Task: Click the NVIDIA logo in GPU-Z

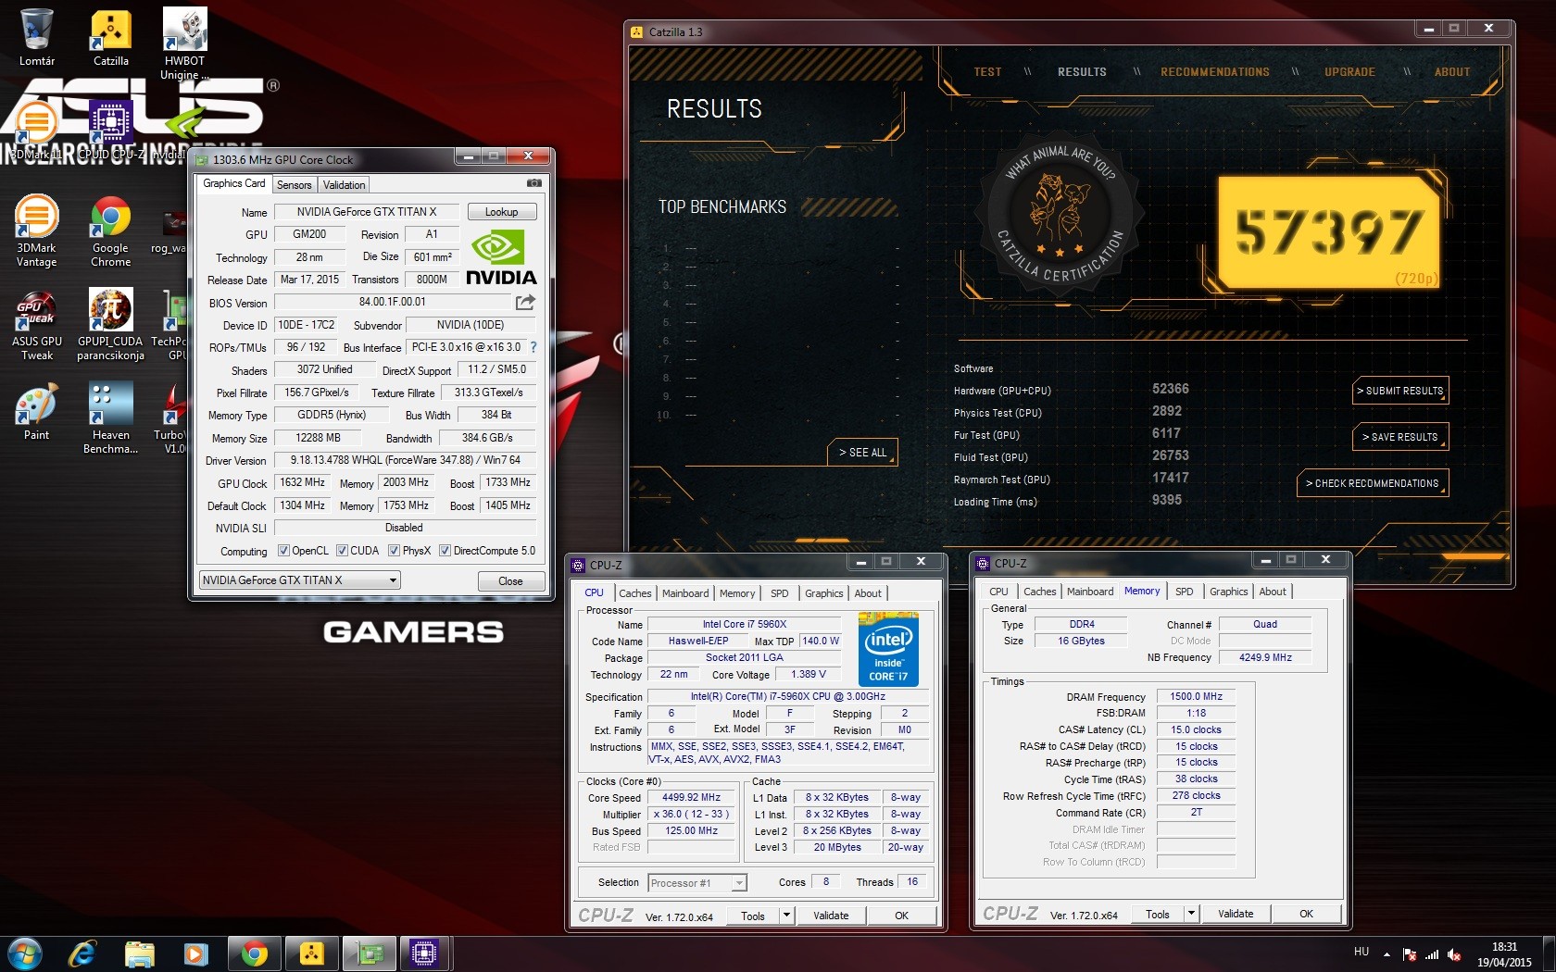Action: [501, 258]
